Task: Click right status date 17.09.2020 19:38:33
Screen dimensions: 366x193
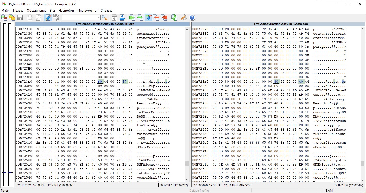Action: [x=206, y=185]
